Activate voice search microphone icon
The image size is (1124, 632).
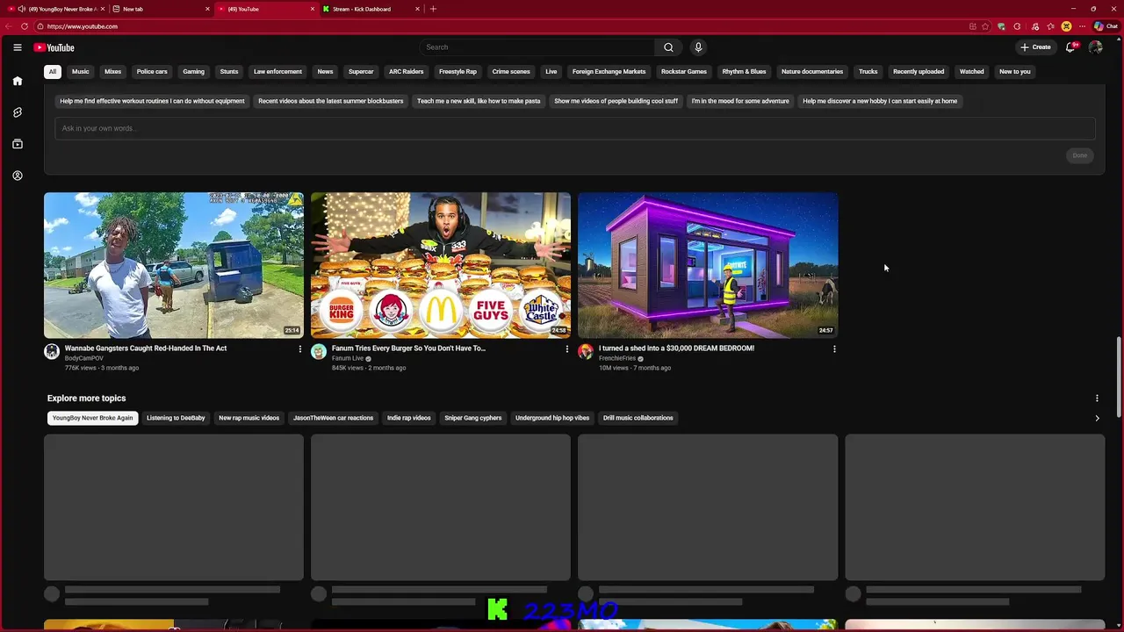[698, 47]
